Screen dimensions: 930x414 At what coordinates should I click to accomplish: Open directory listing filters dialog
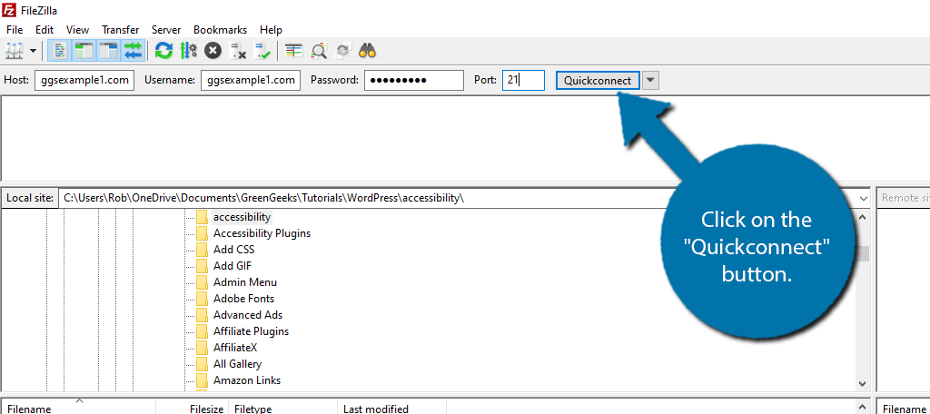[x=293, y=51]
